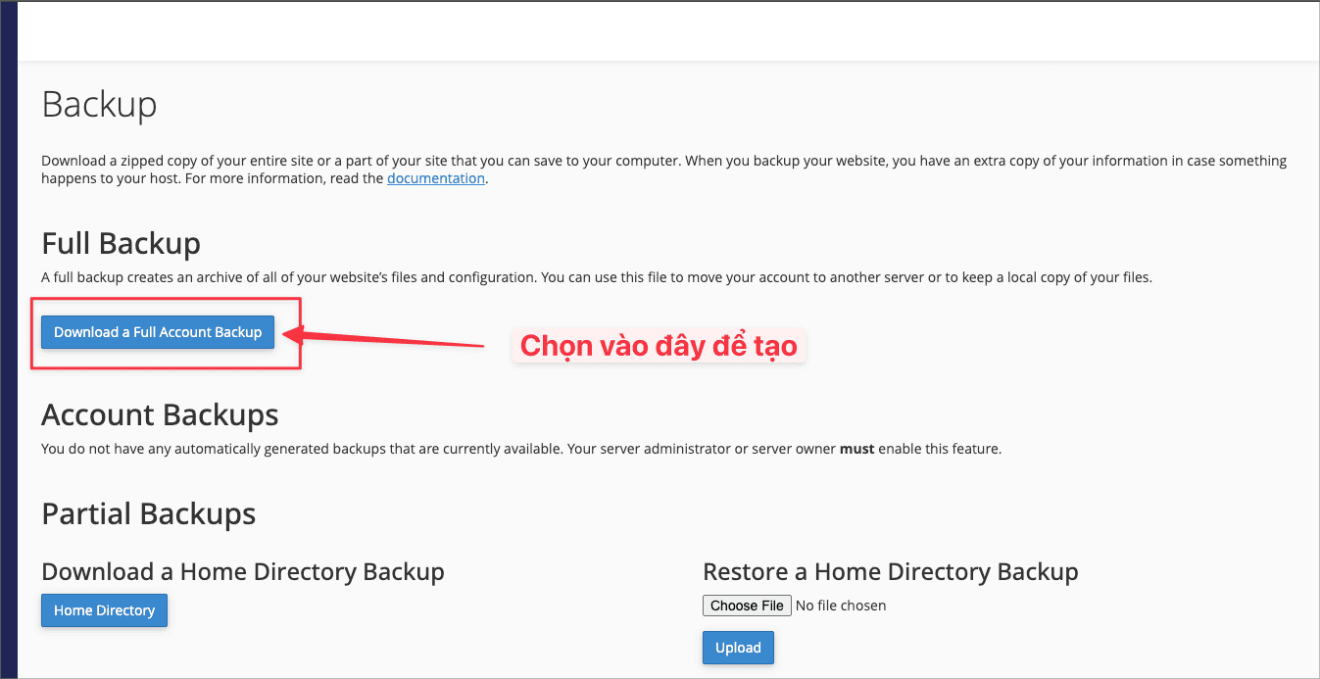Click the Account Backups heading
The image size is (1320, 679).
pos(160,414)
